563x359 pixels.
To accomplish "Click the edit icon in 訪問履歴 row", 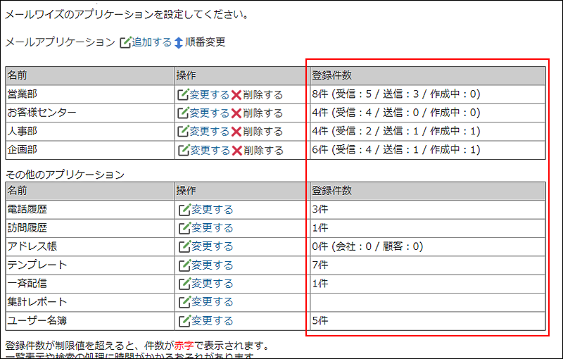I will click(184, 228).
